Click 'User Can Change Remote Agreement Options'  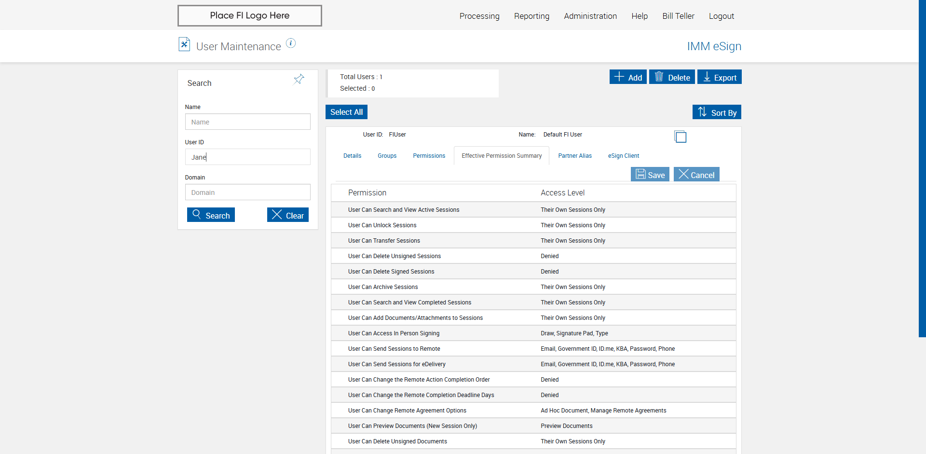click(x=407, y=411)
